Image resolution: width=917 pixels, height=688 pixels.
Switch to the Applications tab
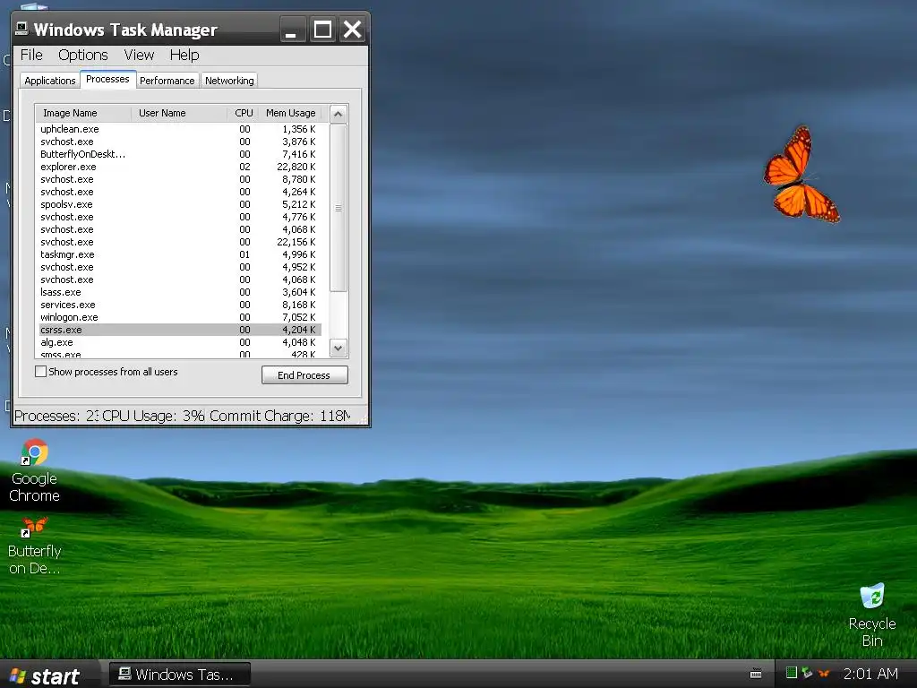[x=50, y=81]
